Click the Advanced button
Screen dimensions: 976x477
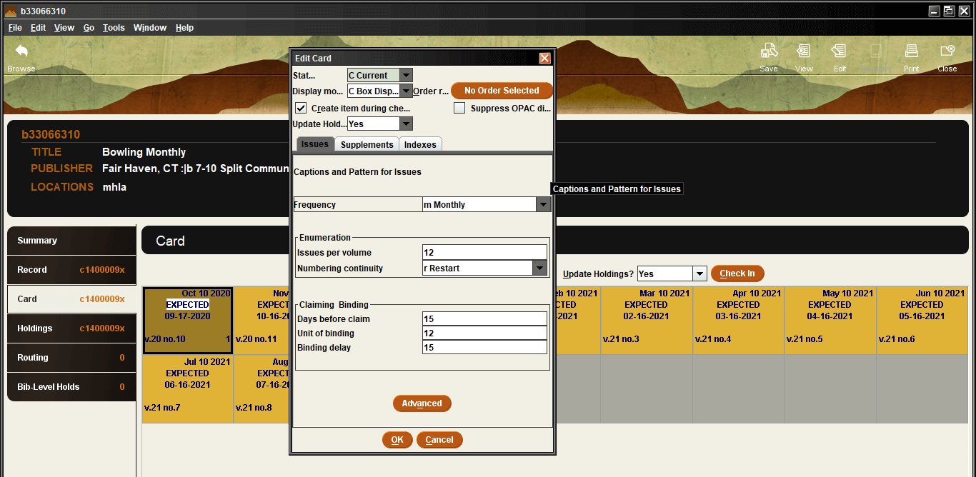click(x=422, y=403)
